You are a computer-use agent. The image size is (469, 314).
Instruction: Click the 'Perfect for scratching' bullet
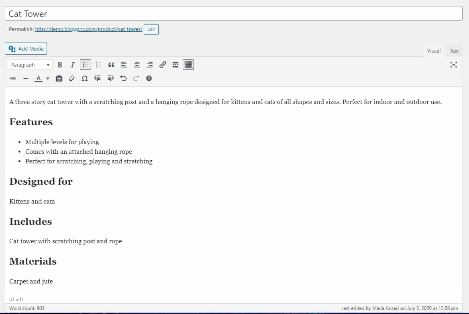point(89,161)
